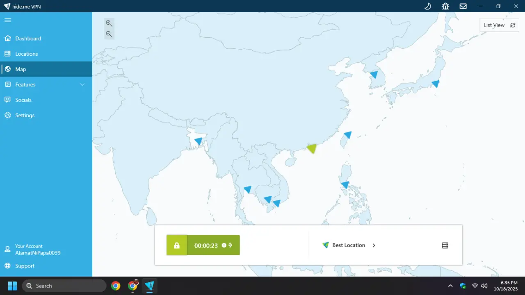Open Google Chrome from the taskbar
Screen dimensions: 525x295
click(116, 286)
